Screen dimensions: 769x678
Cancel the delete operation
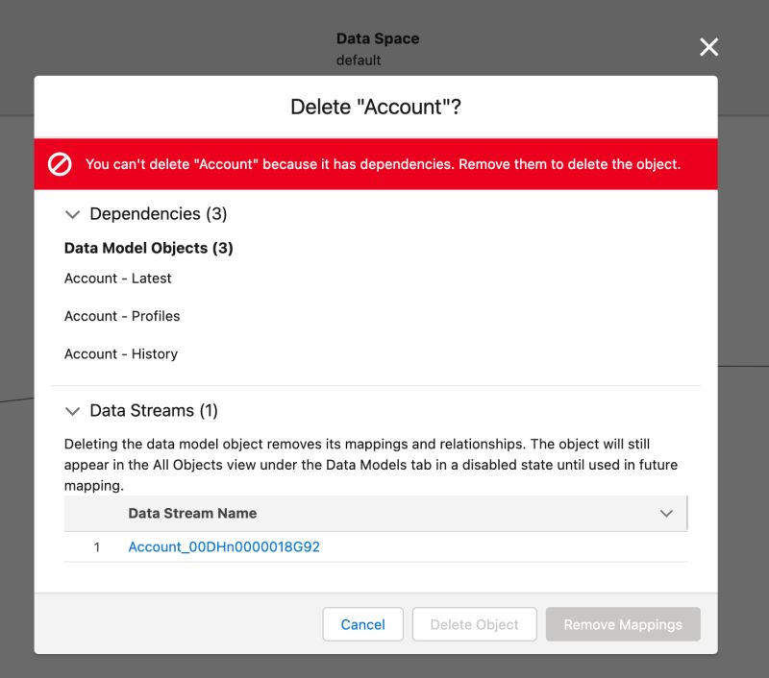362,624
